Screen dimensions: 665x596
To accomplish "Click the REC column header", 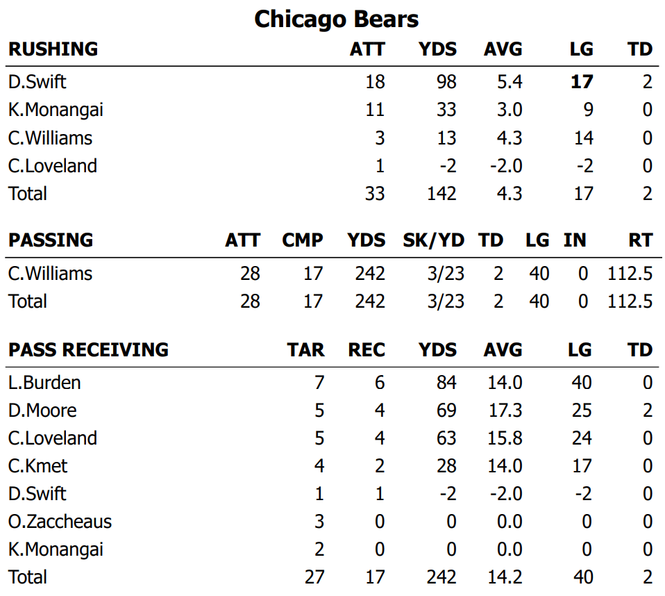I will click(366, 349).
